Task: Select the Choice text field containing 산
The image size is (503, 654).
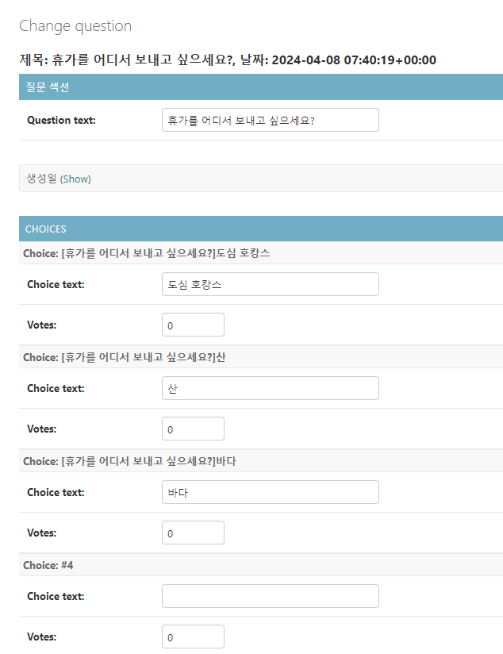Action: (270, 388)
